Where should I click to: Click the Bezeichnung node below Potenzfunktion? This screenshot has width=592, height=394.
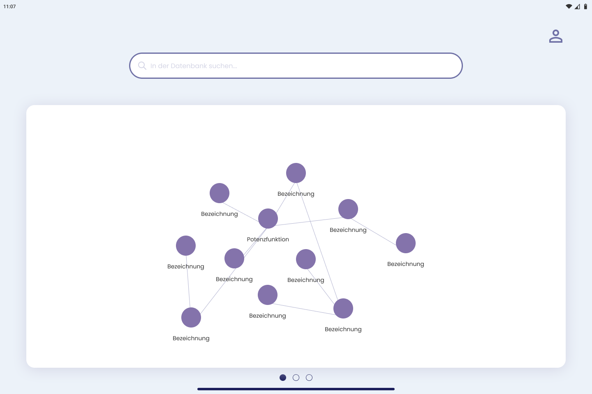[x=234, y=259]
